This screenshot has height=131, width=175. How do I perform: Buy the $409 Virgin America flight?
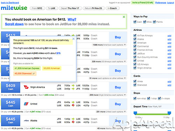click(118, 87)
